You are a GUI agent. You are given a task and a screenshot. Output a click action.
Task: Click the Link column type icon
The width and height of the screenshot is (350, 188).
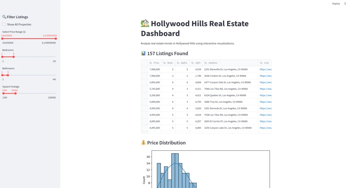(x=261, y=63)
